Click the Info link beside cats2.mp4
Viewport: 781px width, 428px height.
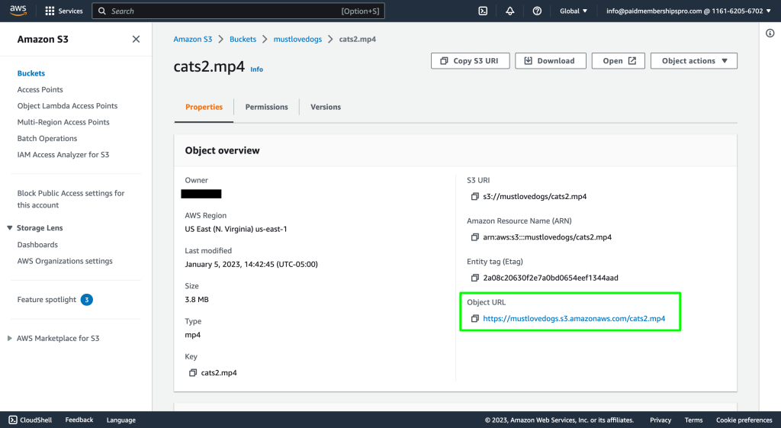[256, 69]
